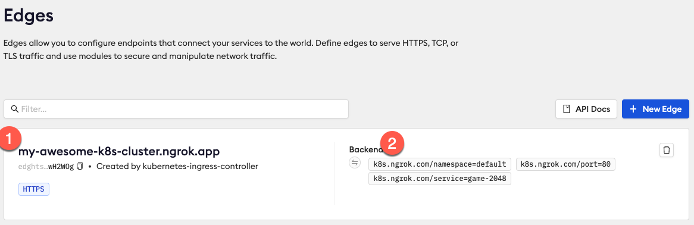Click the Created by kubernetes-ingress-controller text
Viewport: 694px width, 225px height.
pyautogui.click(x=177, y=167)
